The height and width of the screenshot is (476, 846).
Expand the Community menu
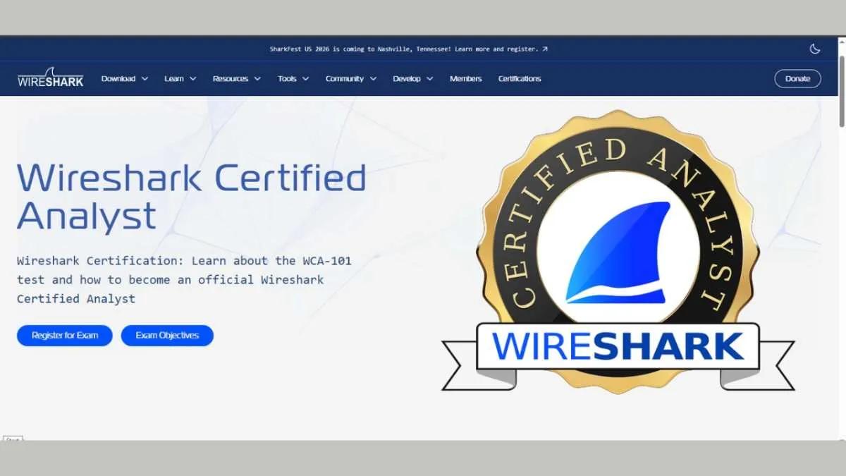[351, 79]
